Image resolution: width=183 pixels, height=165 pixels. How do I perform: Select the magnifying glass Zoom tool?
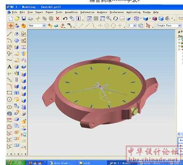coord(109,18)
